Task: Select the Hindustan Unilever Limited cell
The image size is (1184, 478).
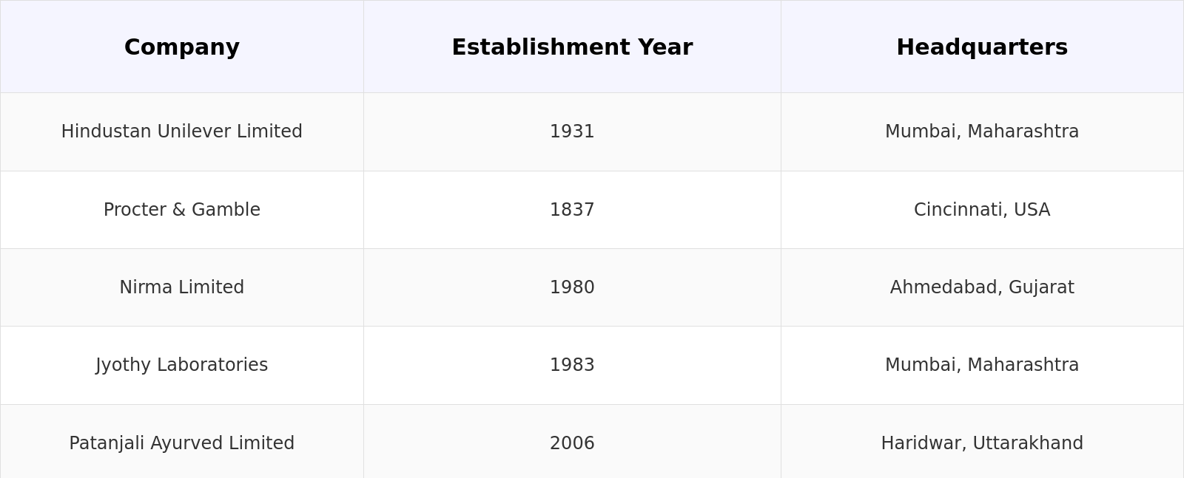Action: coord(181,132)
